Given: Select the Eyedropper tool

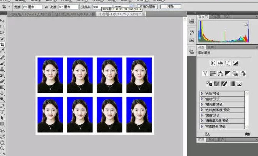Looking at the screenshot, I should pyautogui.click(x=2, y=51).
